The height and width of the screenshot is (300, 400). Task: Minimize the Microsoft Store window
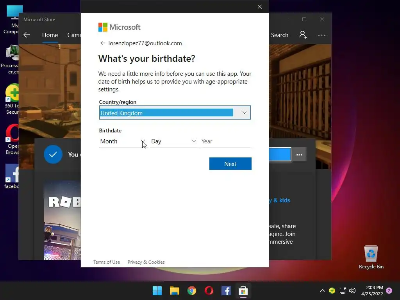click(x=286, y=19)
